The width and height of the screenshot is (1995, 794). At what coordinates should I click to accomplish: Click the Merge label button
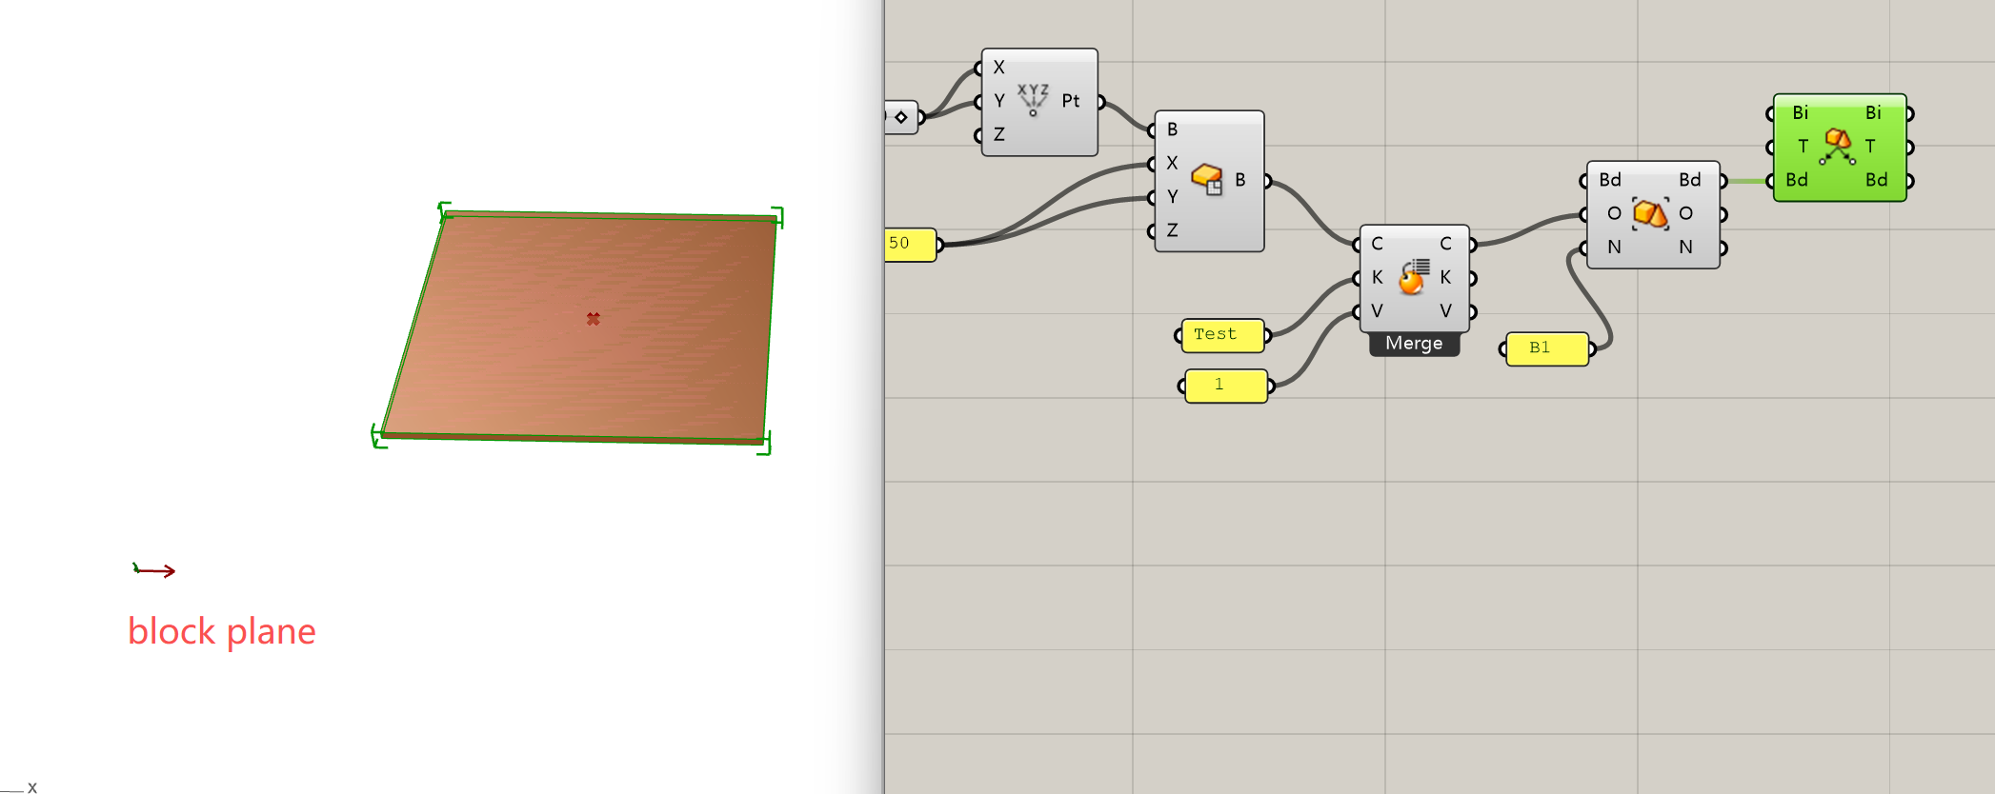coord(1414,344)
